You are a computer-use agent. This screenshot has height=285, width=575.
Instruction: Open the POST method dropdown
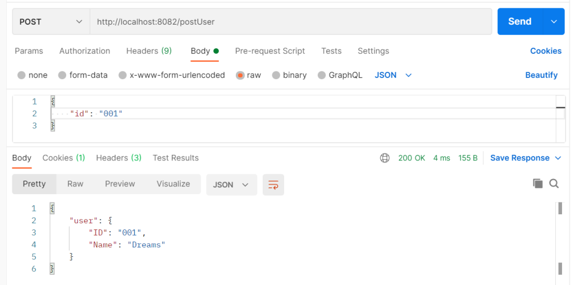[x=51, y=22]
